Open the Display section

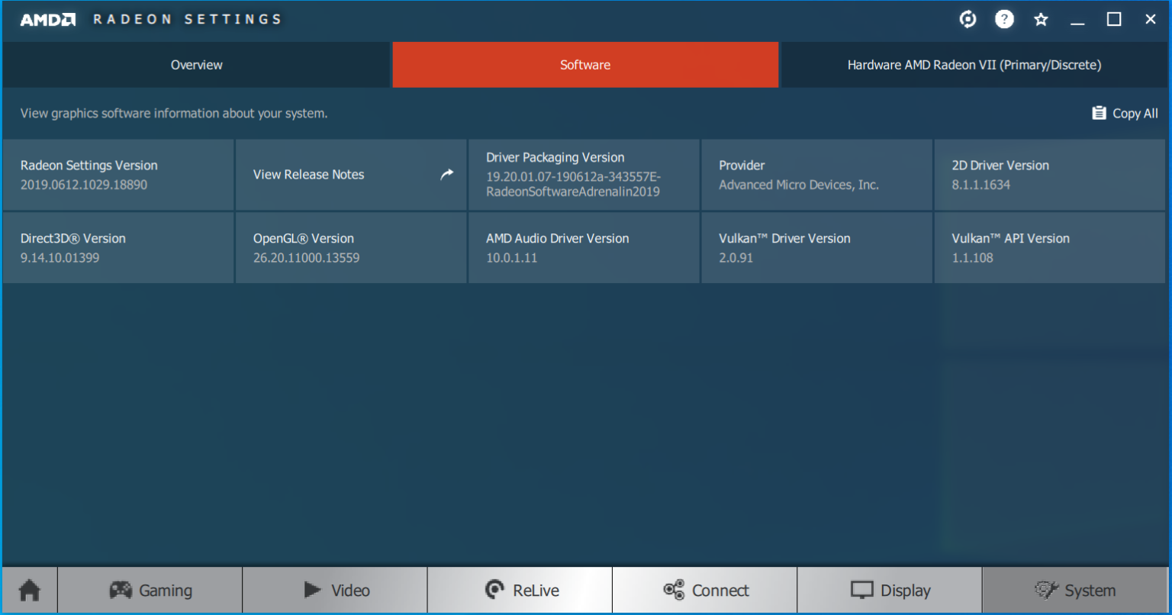[x=890, y=590]
